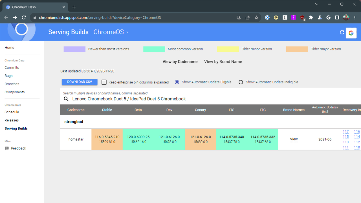
Task: Open tab search chevron in title bar
Action: click(317, 4)
